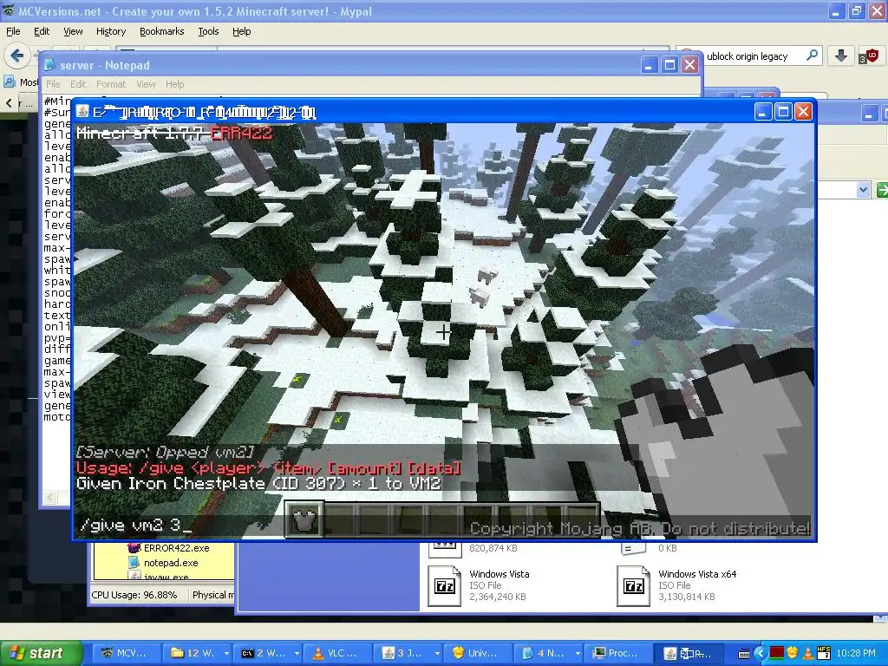This screenshot has height=666, width=888.
Task: Open the Notepad Format menu
Action: pyautogui.click(x=111, y=84)
